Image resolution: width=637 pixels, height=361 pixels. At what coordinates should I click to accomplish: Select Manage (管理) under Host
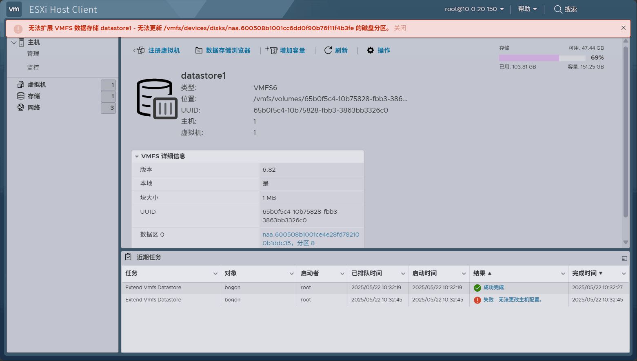pyautogui.click(x=33, y=54)
